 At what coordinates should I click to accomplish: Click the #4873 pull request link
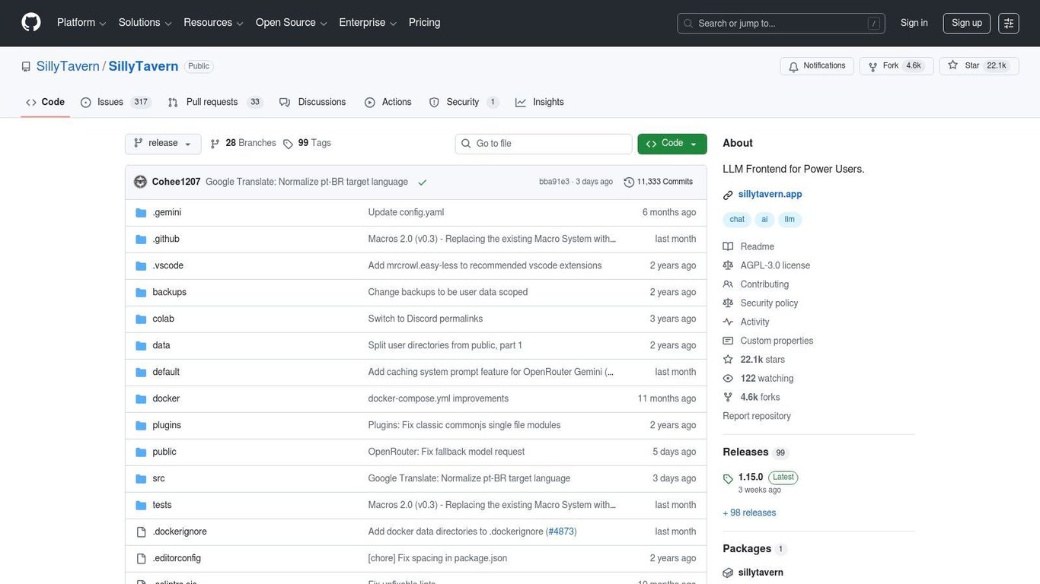click(562, 532)
